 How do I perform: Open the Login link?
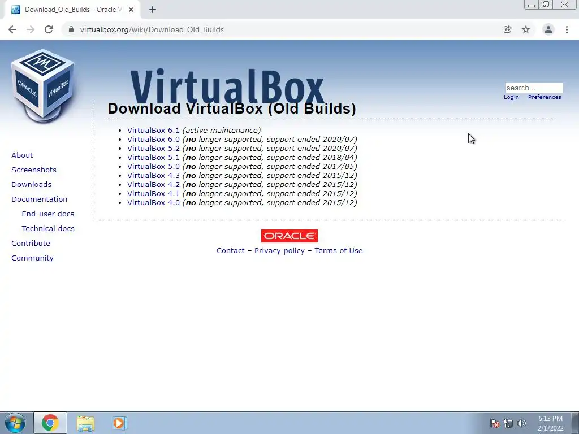511,97
